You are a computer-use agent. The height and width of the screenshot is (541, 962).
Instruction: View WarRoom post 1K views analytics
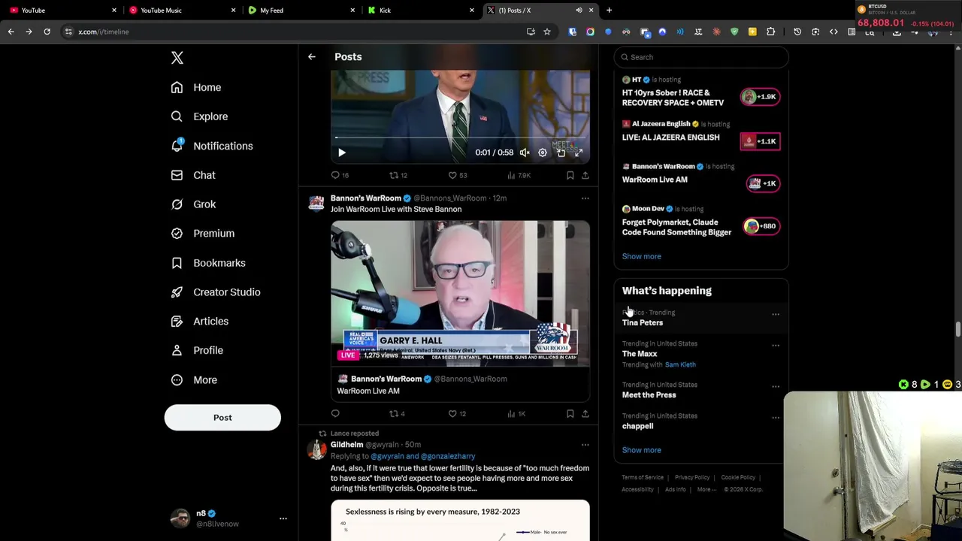pyautogui.click(x=516, y=413)
